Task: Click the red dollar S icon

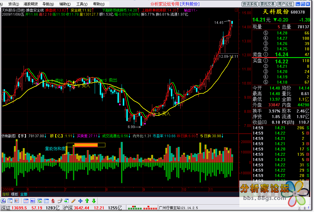Action: coord(53,201)
